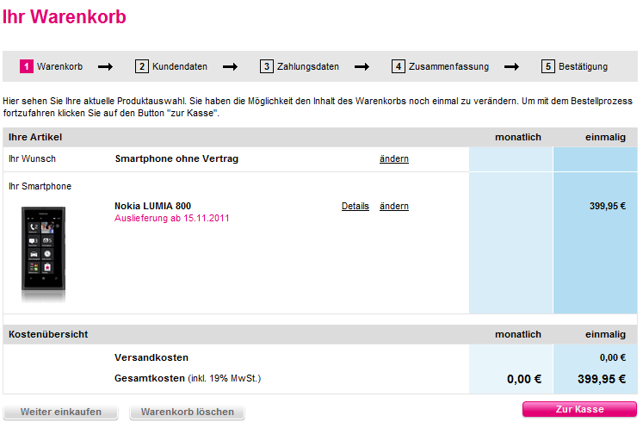Click the Ihr Smartphone label

pos(40,186)
